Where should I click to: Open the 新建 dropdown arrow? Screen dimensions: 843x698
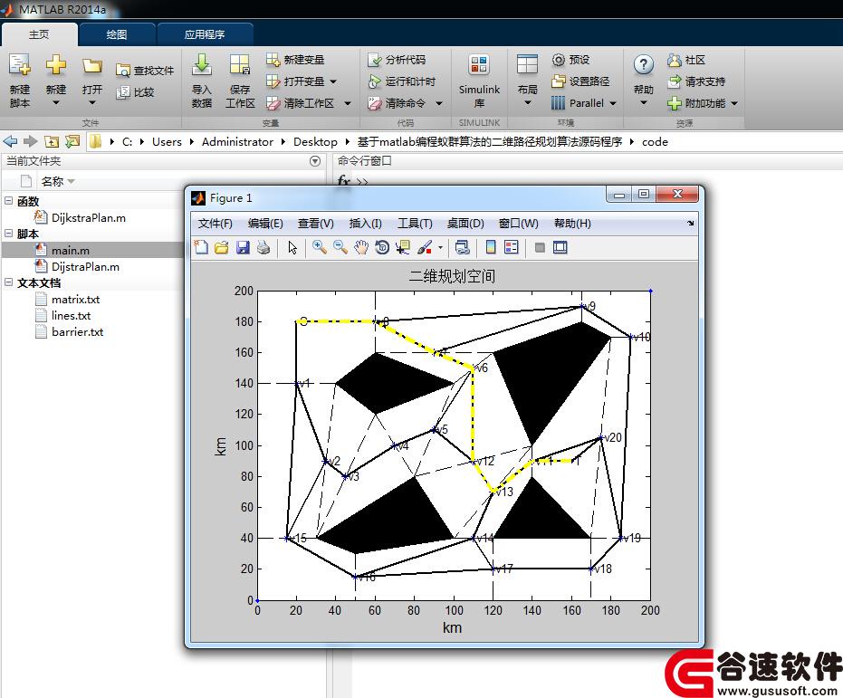point(55,102)
